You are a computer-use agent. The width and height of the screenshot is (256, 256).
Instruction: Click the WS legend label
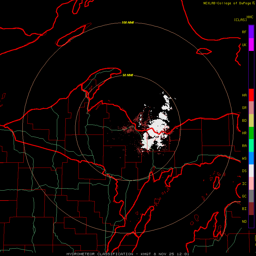(x=244, y=158)
